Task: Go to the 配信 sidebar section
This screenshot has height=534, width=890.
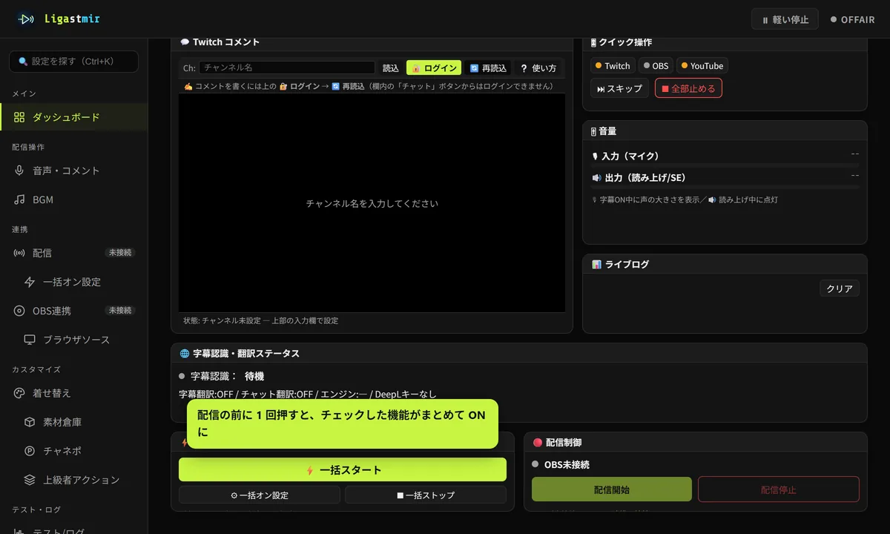Action: tap(74, 253)
